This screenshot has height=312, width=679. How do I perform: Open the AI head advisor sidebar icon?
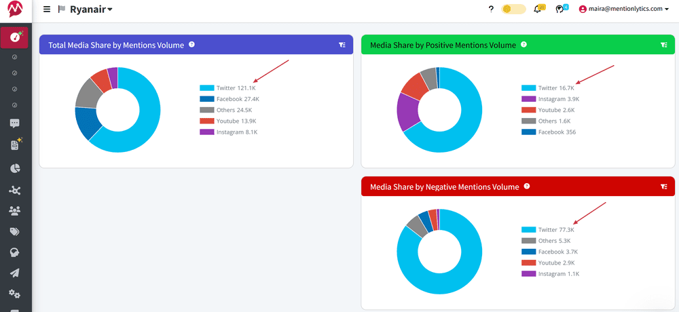tap(15, 252)
